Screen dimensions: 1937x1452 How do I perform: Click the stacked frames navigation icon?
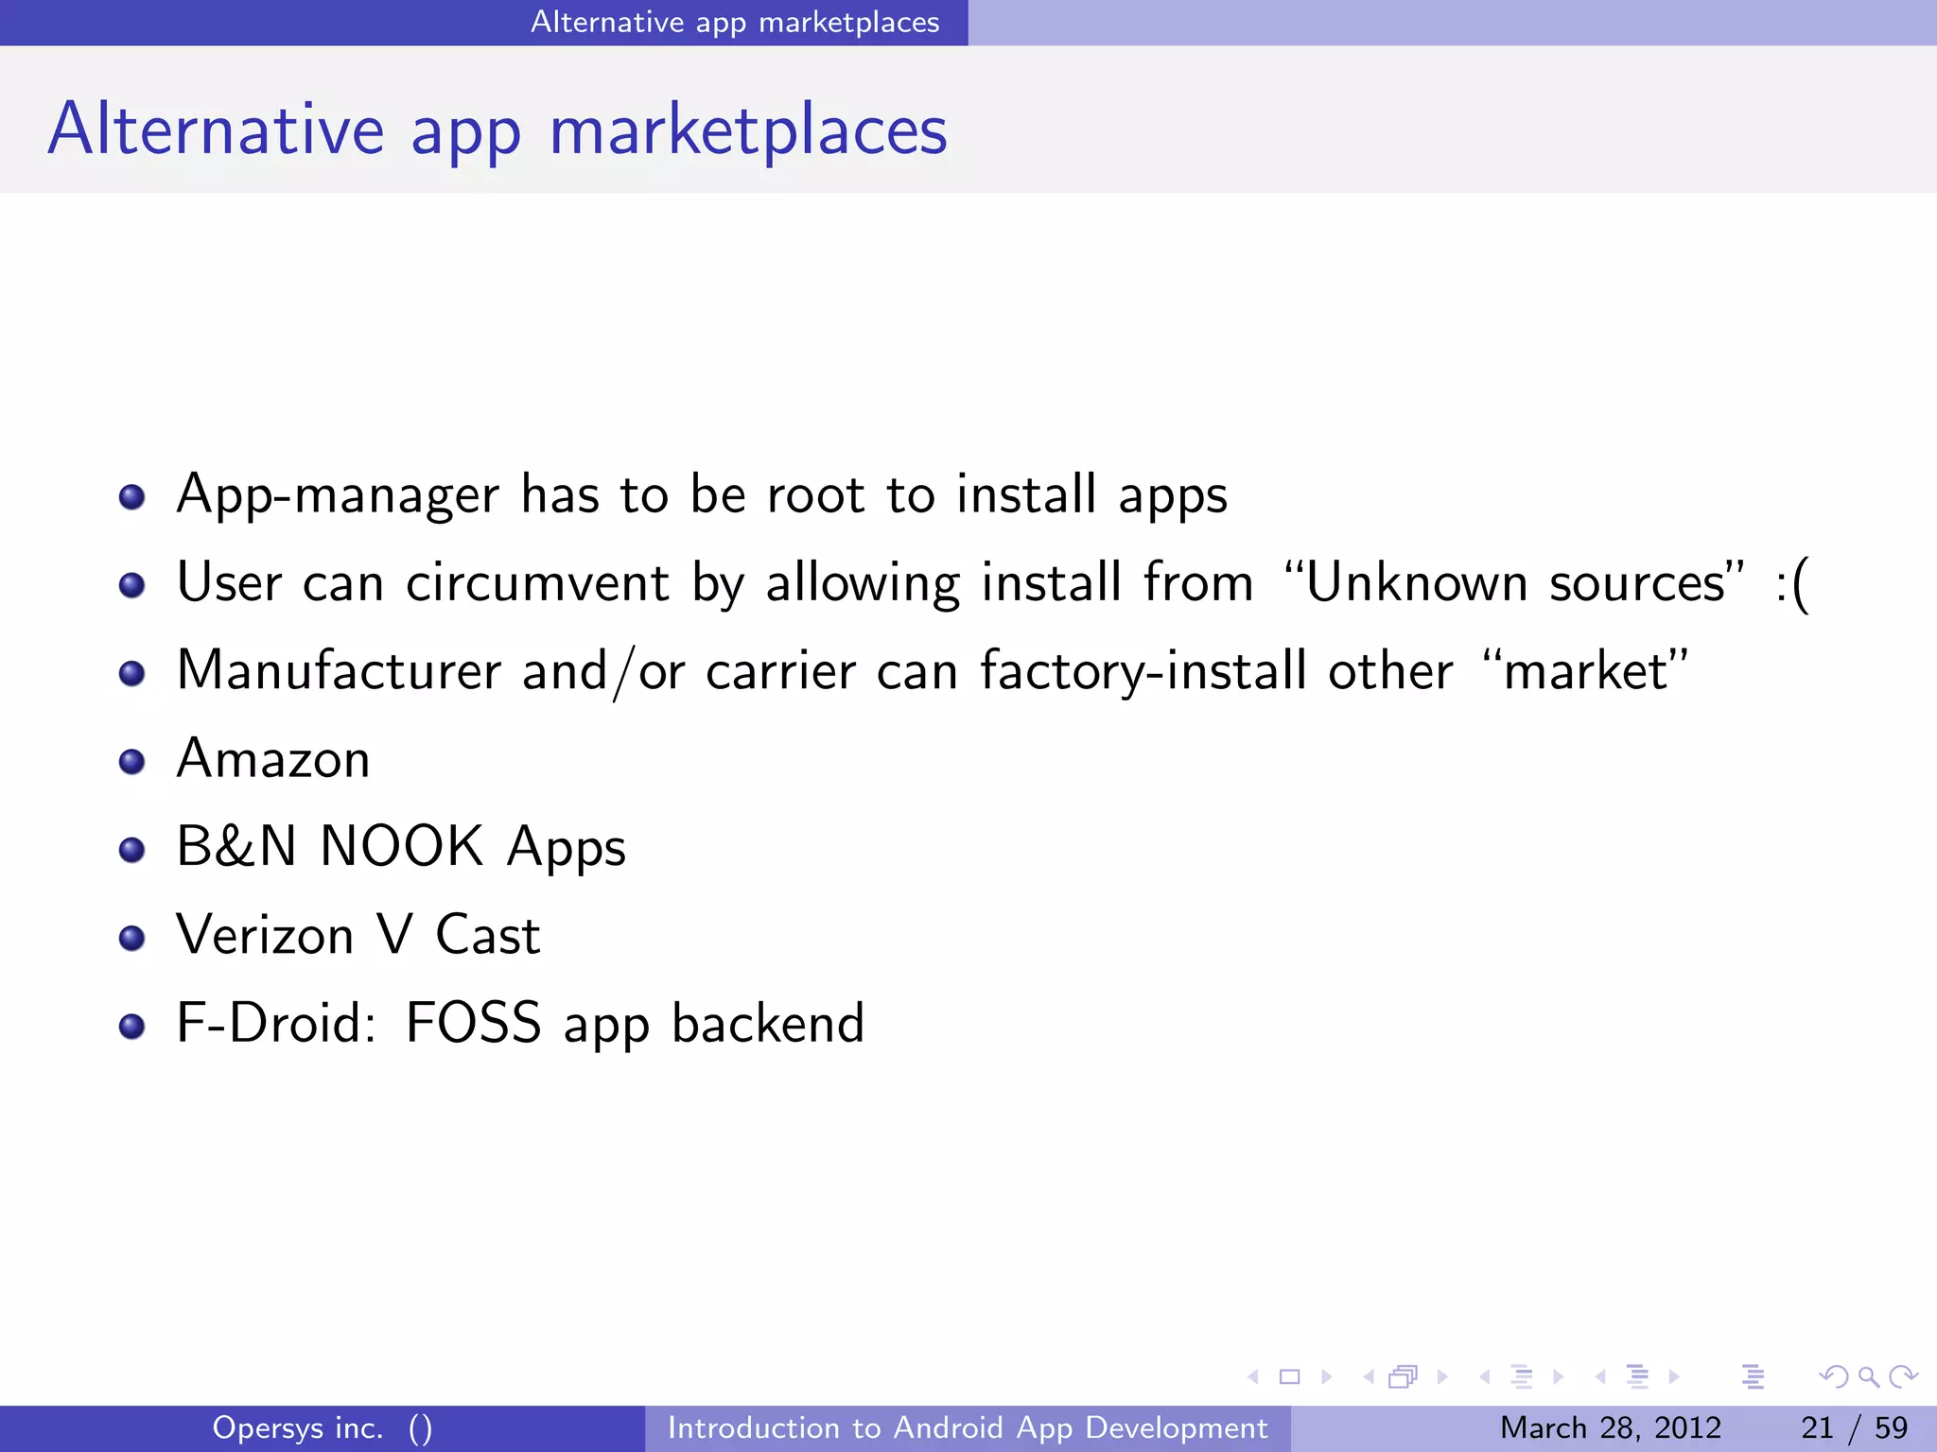(1404, 1377)
